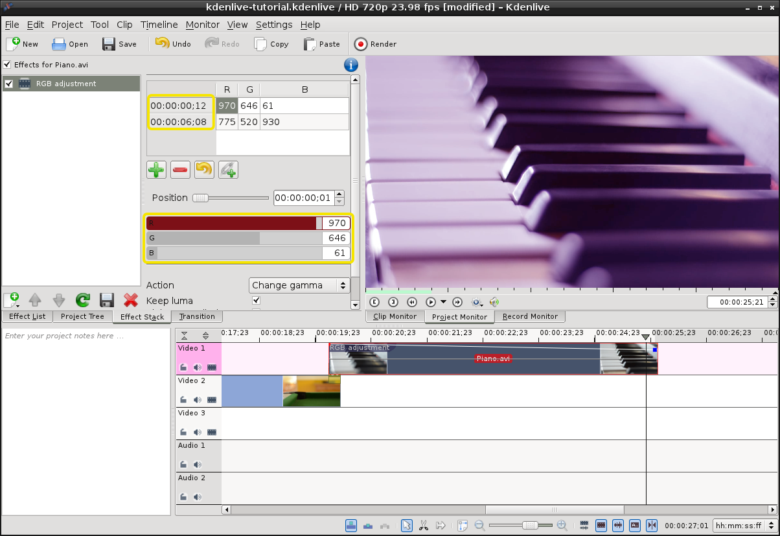
Task: Click the fit zoom to project icon
Action: click(463, 525)
